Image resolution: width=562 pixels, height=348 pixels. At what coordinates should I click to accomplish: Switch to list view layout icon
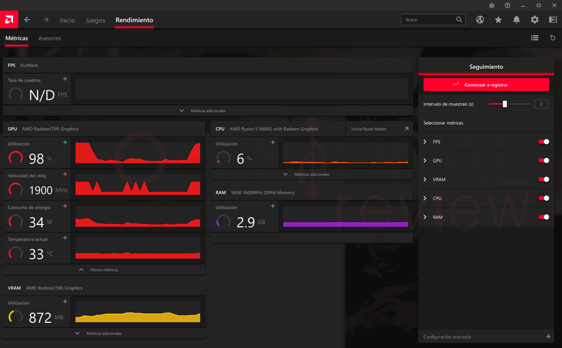pyautogui.click(x=535, y=38)
